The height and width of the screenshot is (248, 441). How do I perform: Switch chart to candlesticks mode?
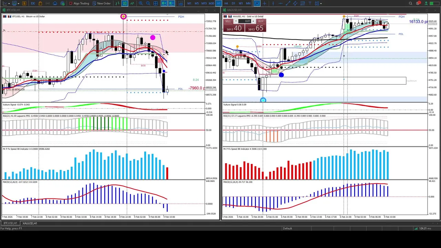125,3
